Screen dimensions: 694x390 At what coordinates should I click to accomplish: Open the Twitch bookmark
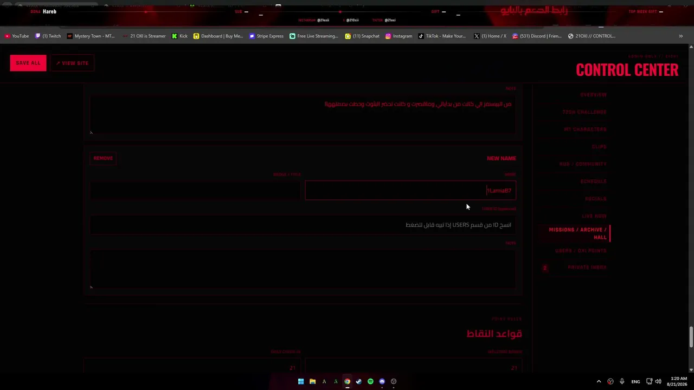[x=48, y=36]
